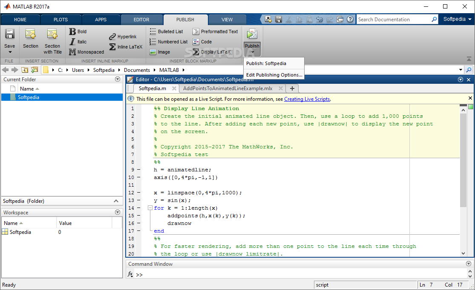This screenshot has height=290, width=475.
Task: Open the Softpedia account dropdown
Action: (x=458, y=19)
